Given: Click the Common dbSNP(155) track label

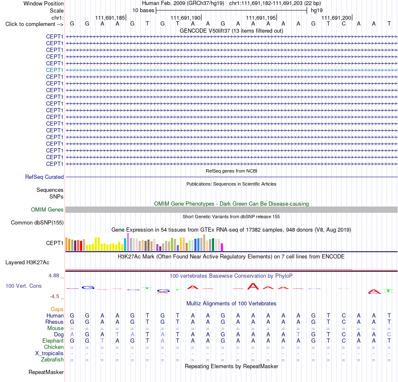Looking at the screenshot, I should (x=37, y=222).
